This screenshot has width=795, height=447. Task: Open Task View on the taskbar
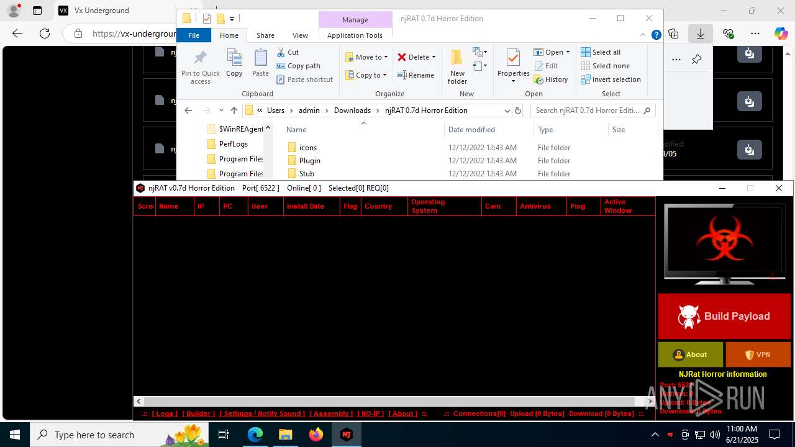click(224, 435)
